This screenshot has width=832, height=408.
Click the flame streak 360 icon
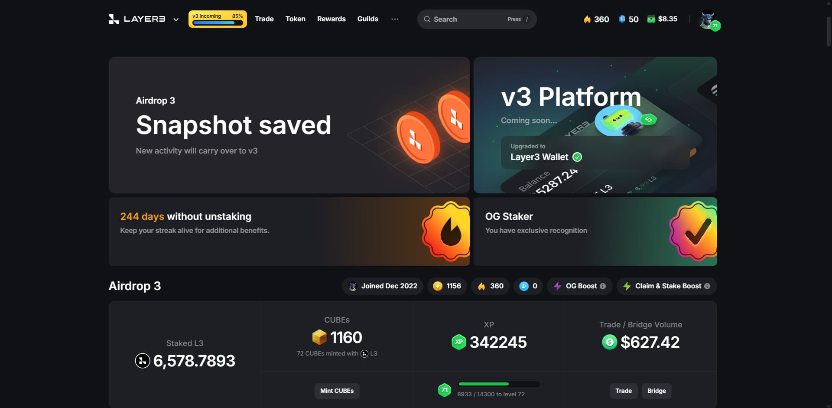click(587, 19)
